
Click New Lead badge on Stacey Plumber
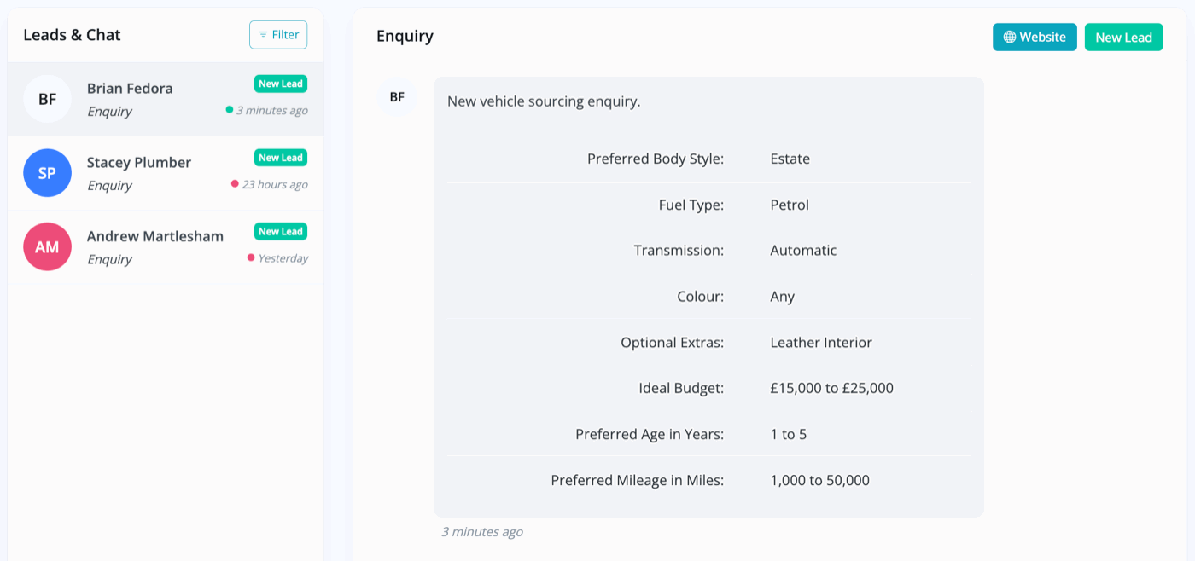(x=281, y=158)
